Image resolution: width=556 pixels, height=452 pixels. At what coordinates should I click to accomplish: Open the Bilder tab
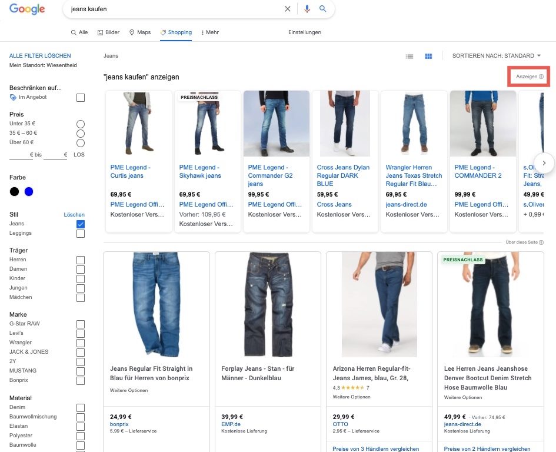click(108, 32)
